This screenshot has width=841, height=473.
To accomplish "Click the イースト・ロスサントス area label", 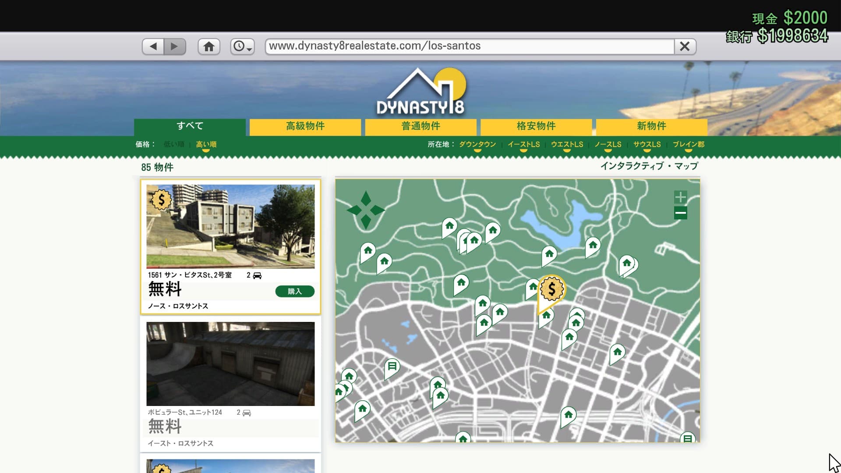I will coord(180,444).
